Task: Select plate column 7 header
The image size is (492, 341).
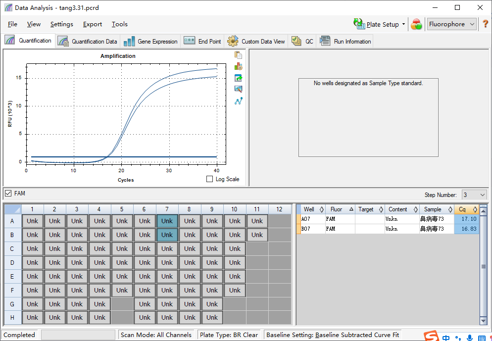Action: click(x=167, y=209)
